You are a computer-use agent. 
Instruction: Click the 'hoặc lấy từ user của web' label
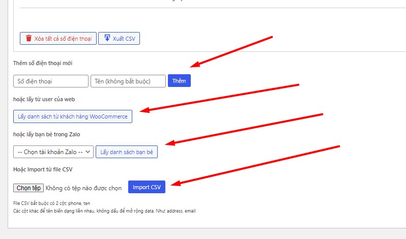click(x=44, y=99)
